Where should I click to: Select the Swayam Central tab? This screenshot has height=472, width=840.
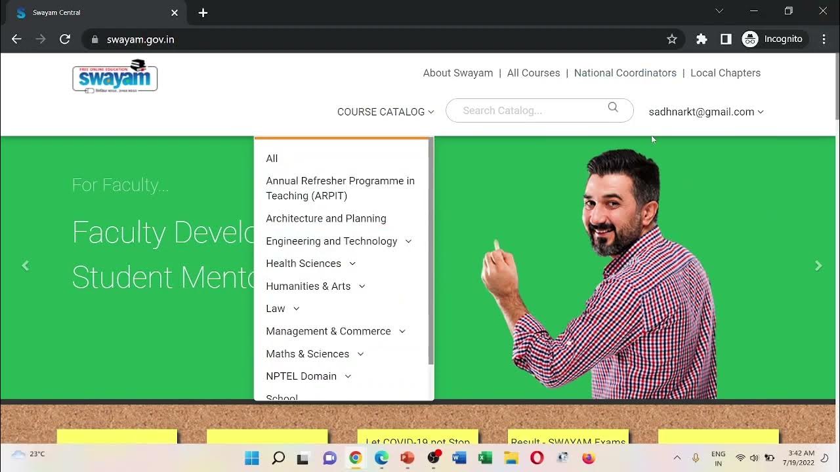pos(96,12)
